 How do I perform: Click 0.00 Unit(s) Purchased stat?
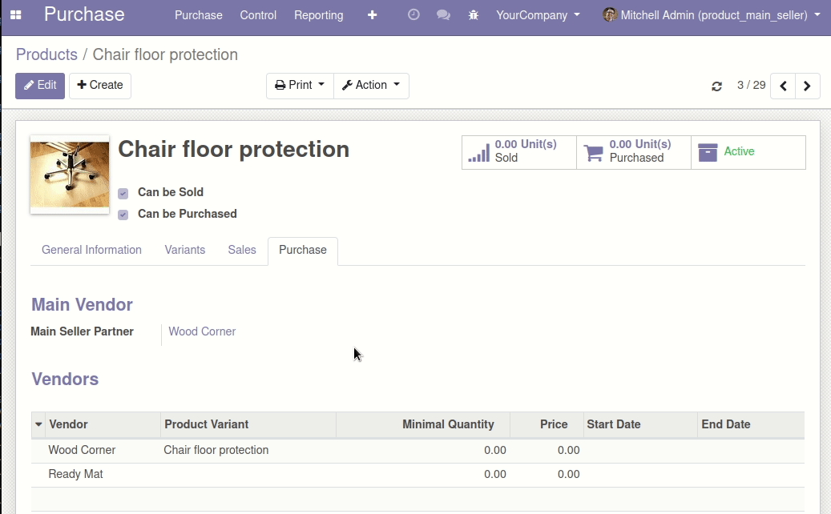[634, 152]
